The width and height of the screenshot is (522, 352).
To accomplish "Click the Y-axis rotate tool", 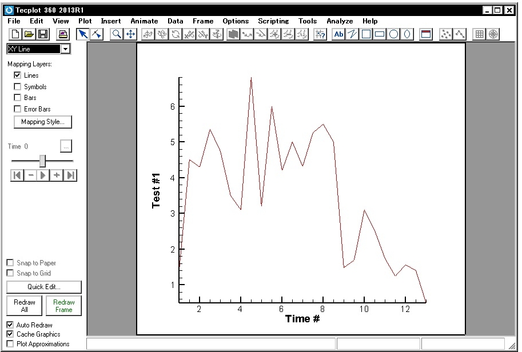I will tap(203, 34).
